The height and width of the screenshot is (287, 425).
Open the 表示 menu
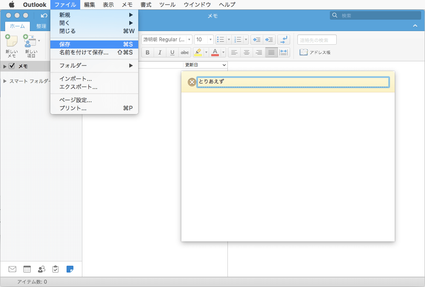[x=108, y=5]
